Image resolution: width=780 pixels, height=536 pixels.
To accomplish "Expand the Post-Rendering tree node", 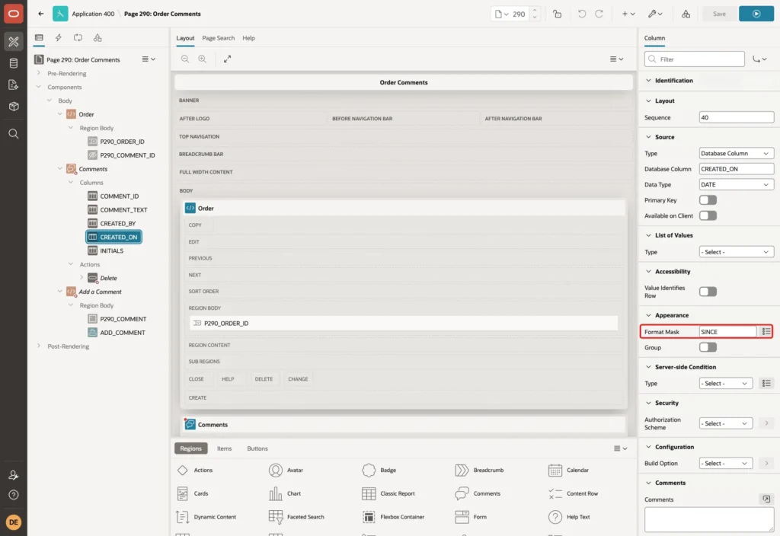I will tap(39, 346).
